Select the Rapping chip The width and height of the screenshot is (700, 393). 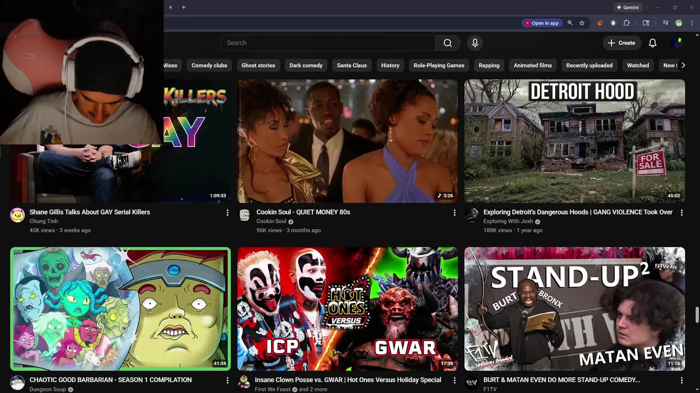(489, 65)
